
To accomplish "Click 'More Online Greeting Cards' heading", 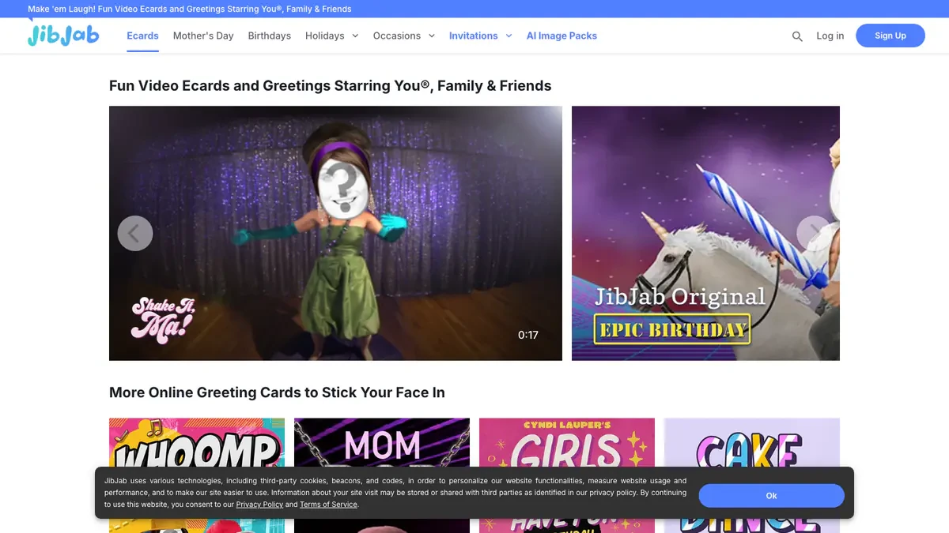I will pyautogui.click(x=277, y=392).
